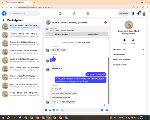Choose a GIF icon
The width and height of the screenshot is (150, 120).
pyautogui.click(x=57, y=110)
